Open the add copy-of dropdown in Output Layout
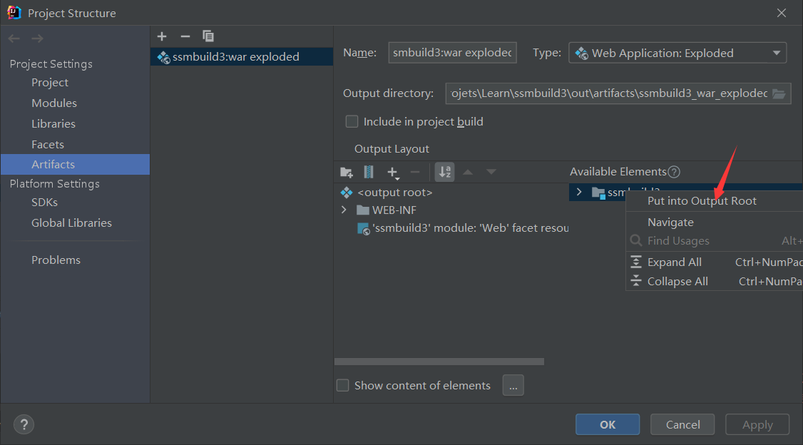Image resolution: width=803 pixels, height=445 pixels. pos(393,172)
